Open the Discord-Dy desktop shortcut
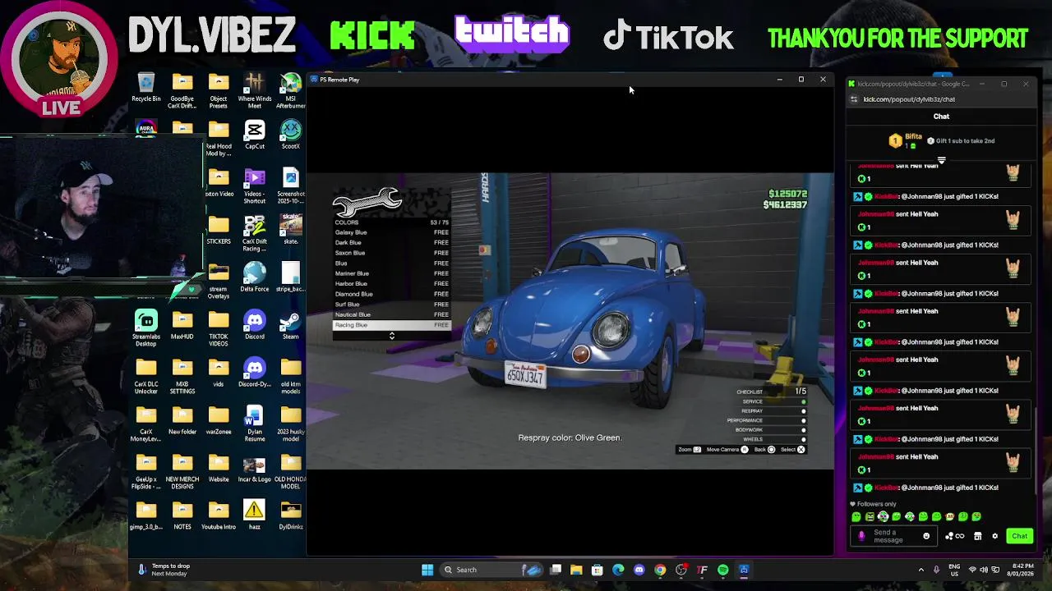This screenshot has width=1052, height=591. (255, 373)
